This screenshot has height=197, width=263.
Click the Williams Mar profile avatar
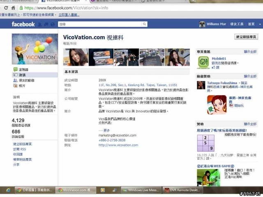pyautogui.click(x=202, y=24)
